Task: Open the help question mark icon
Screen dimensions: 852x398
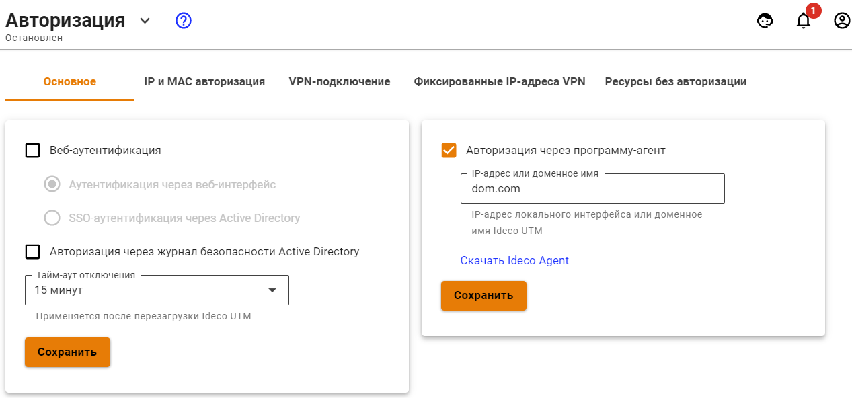Action: [184, 21]
